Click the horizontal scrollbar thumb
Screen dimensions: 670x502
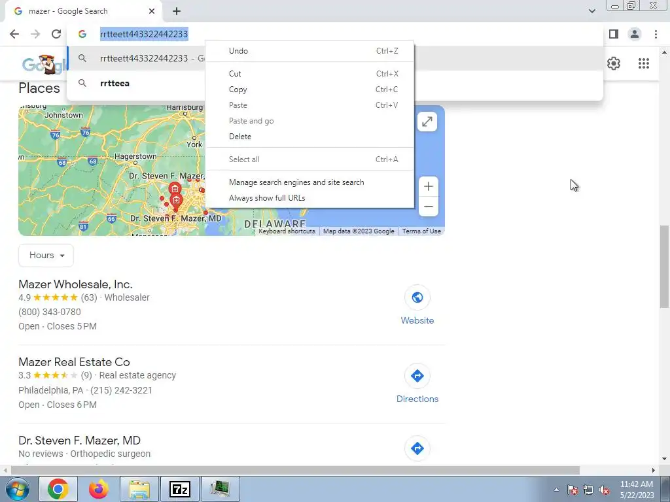click(x=295, y=470)
